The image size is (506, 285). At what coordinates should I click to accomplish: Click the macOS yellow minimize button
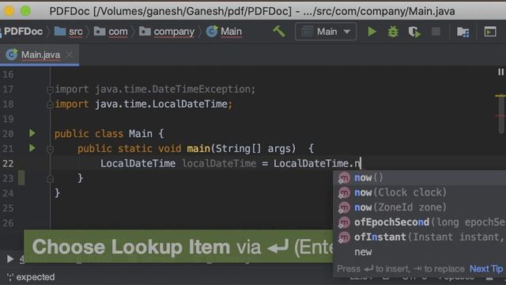[9, 10]
